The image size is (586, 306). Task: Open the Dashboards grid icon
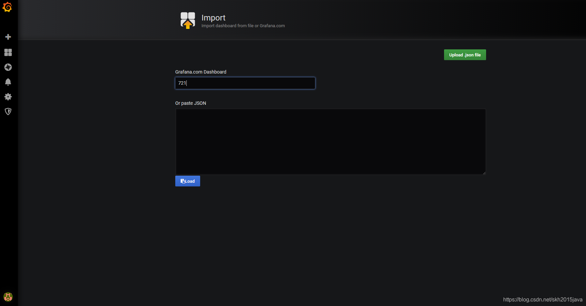(x=8, y=52)
